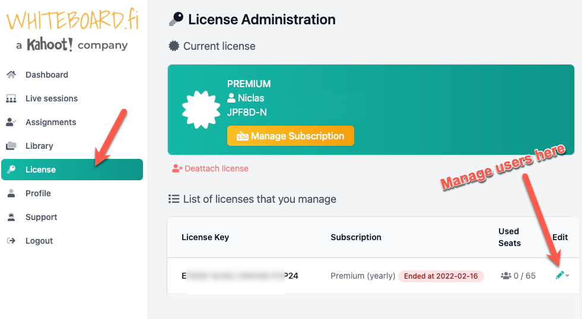
Task: Click the License Administration page title
Action: click(x=262, y=20)
